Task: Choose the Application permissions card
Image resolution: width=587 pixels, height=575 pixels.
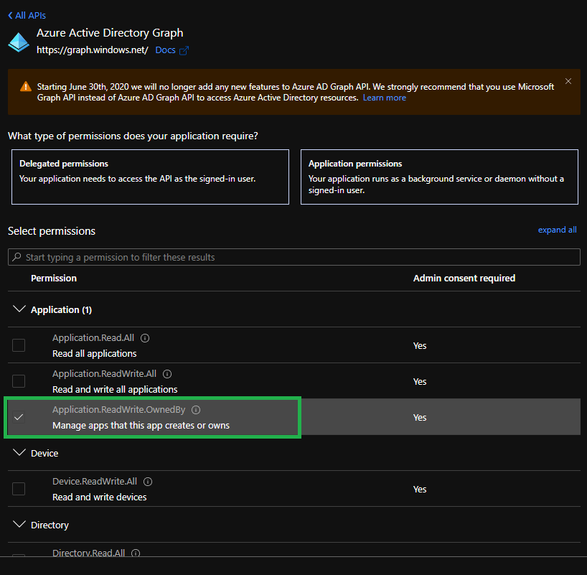Action: point(439,177)
